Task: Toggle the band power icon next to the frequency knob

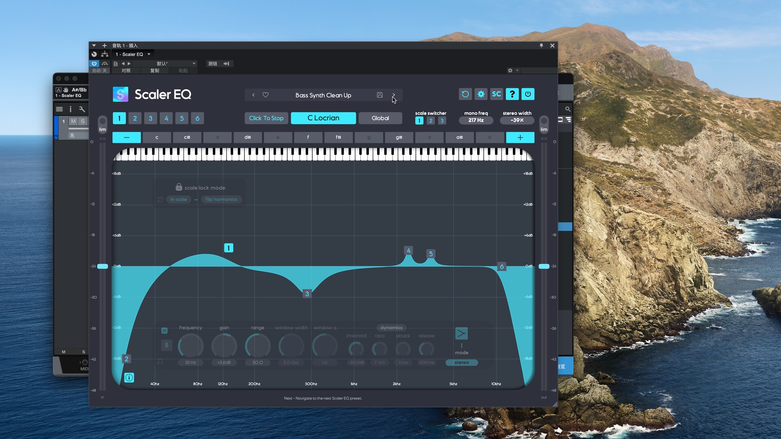Action: point(164,330)
